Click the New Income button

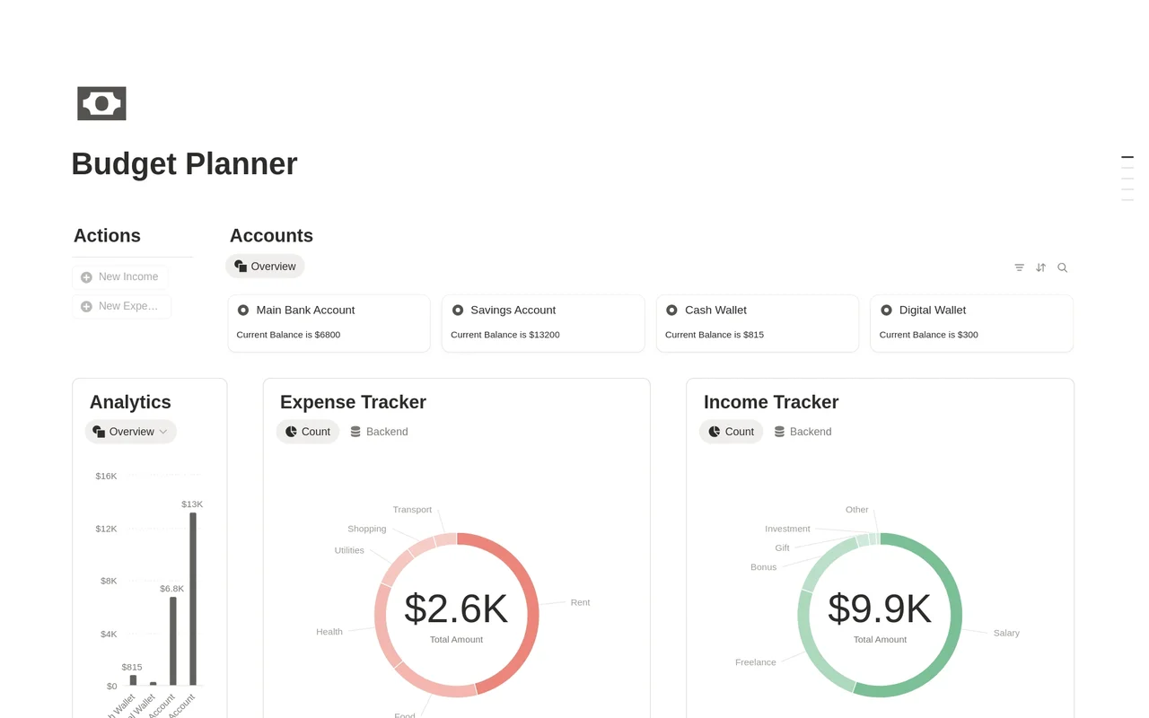(x=120, y=277)
